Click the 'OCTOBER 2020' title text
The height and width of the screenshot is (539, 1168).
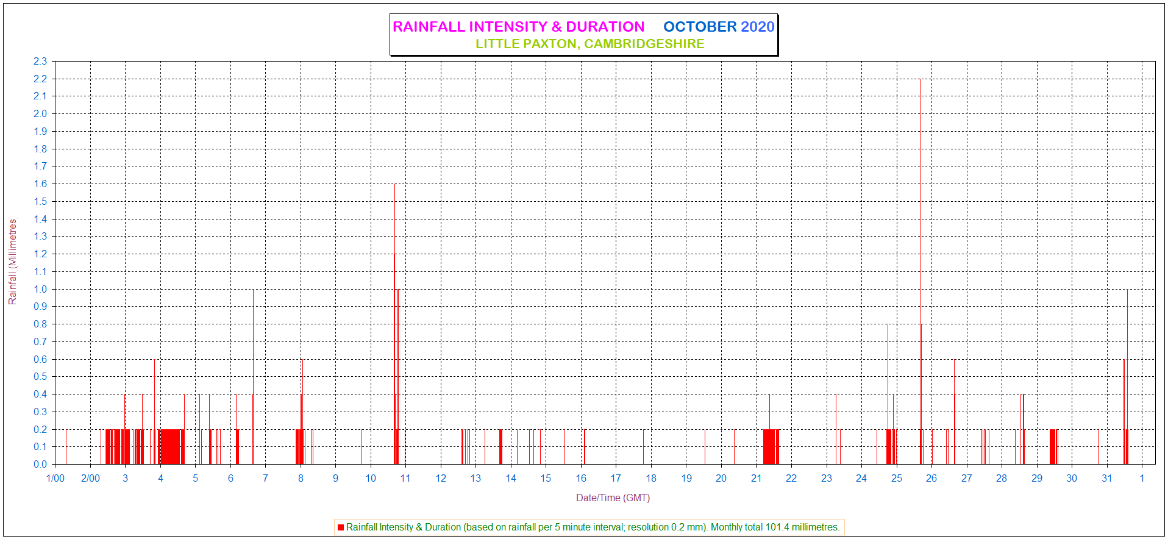click(719, 27)
